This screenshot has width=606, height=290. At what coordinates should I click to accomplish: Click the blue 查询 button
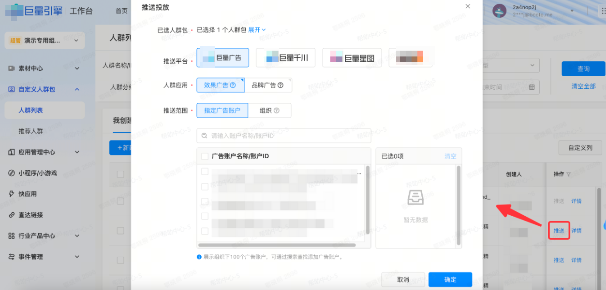click(583, 69)
